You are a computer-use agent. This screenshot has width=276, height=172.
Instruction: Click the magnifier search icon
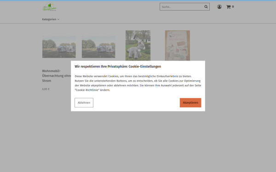206,7
